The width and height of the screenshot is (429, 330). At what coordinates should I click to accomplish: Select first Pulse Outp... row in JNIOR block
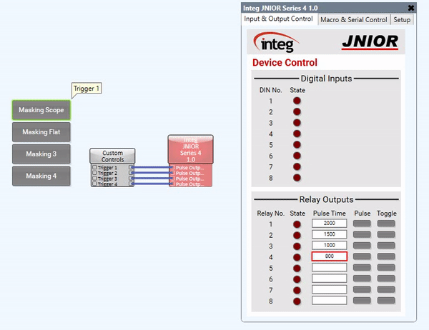pos(191,168)
